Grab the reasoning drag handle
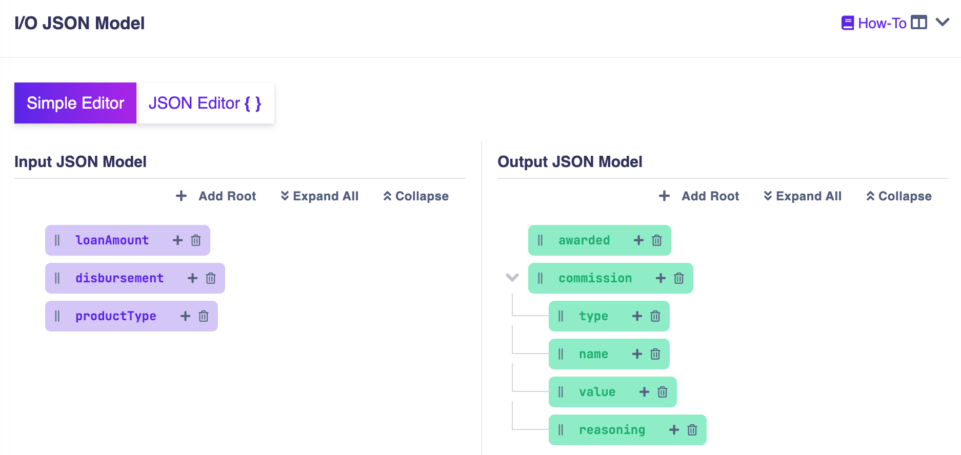The height and width of the screenshot is (455, 961). pyautogui.click(x=561, y=430)
